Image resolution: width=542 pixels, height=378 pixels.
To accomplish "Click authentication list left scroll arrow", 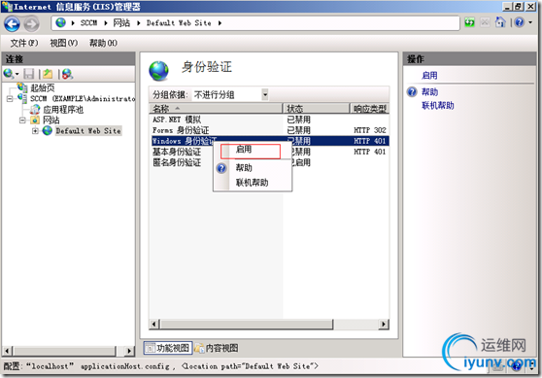I will [154, 324].
